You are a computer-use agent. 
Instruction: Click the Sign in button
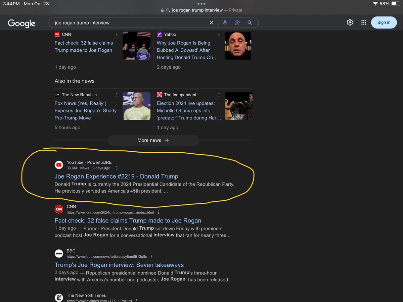pyautogui.click(x=384, y=22)
